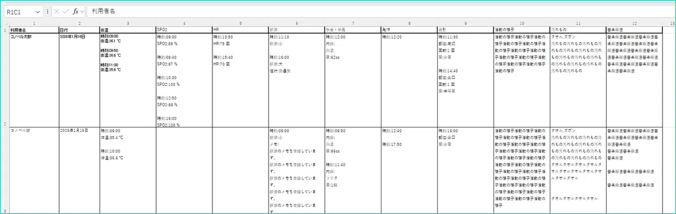Click the cell コノベル健
Screen dimensions: 676x214
[34, 170]
